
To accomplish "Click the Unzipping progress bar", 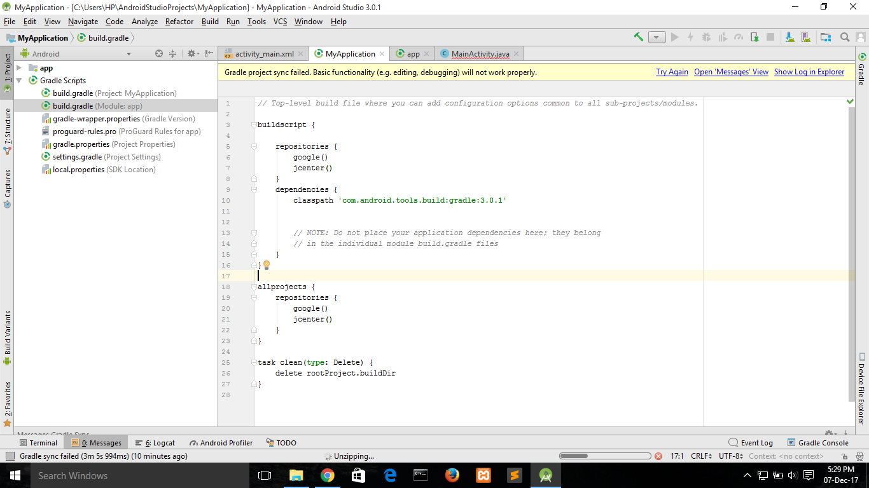I will tap(605, 456).
